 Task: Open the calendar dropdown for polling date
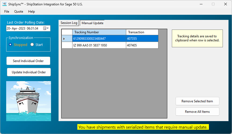point(46,28)
